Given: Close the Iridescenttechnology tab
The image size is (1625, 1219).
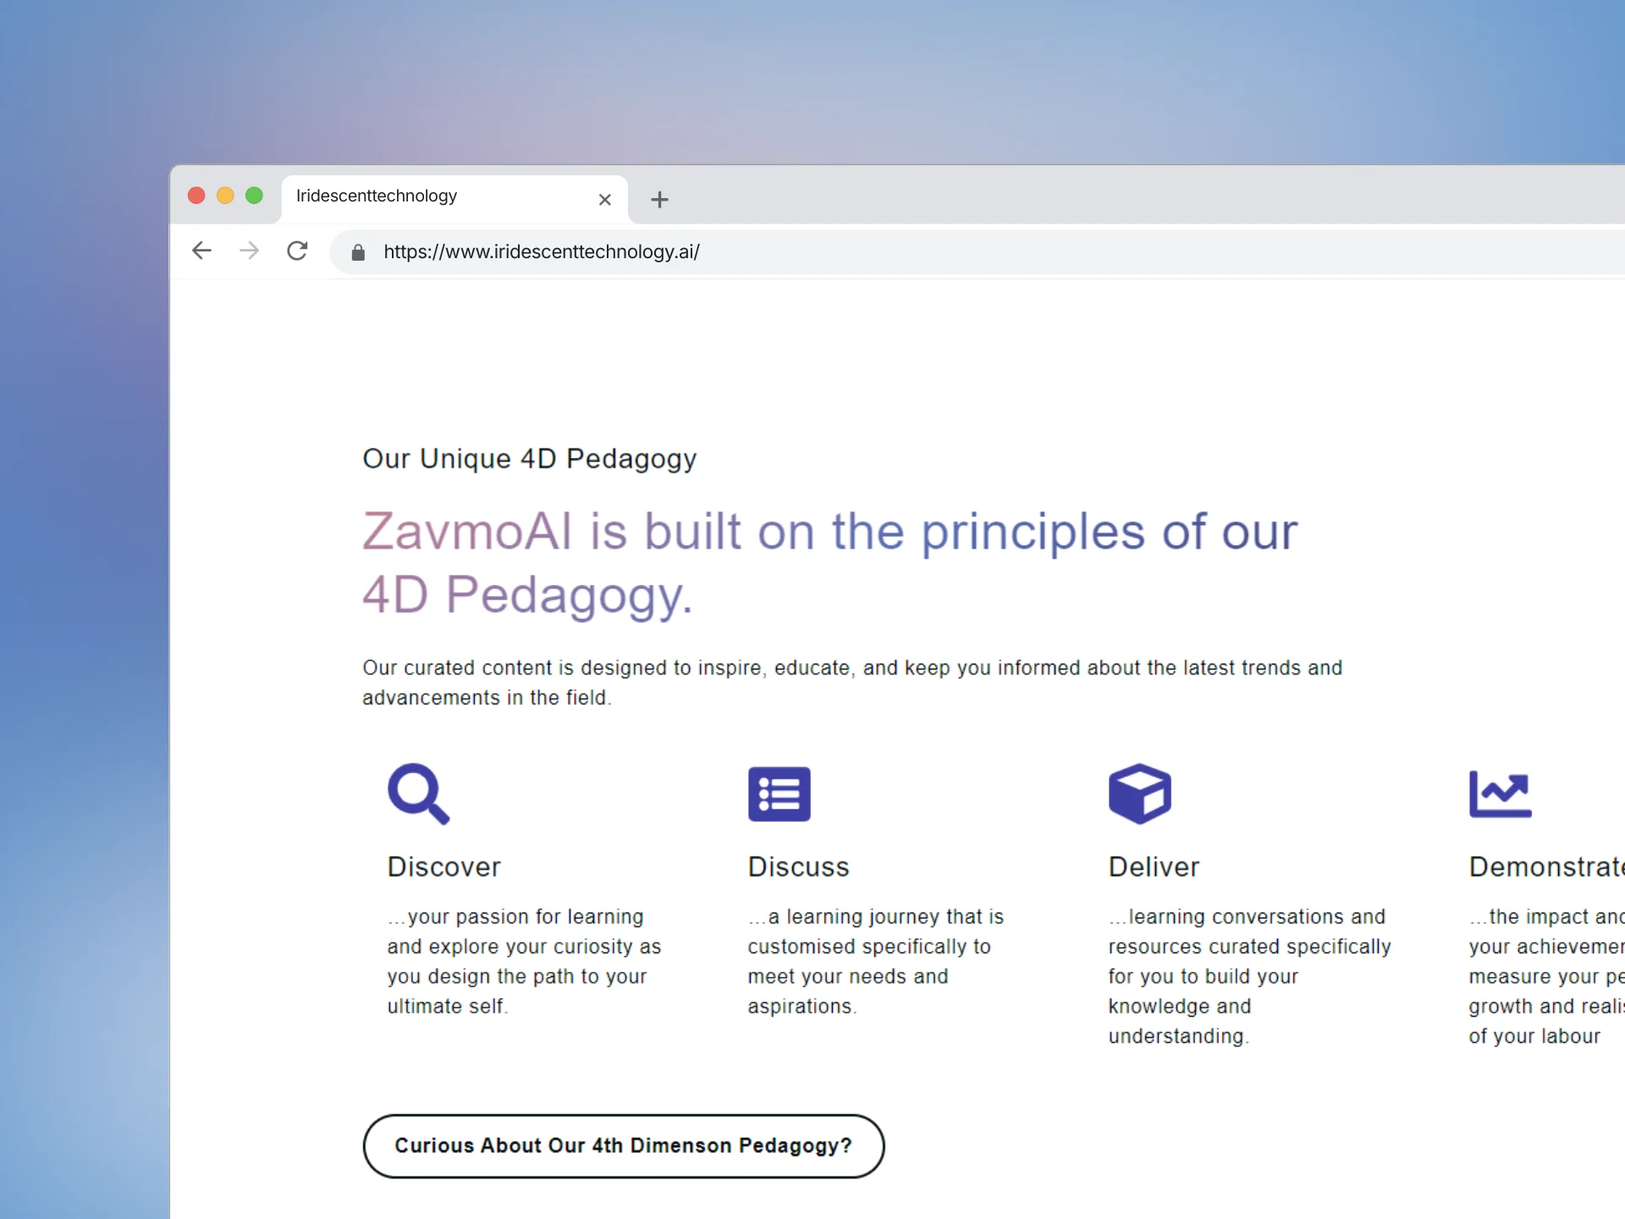Looking at the screenshot, I should (604, 200).
